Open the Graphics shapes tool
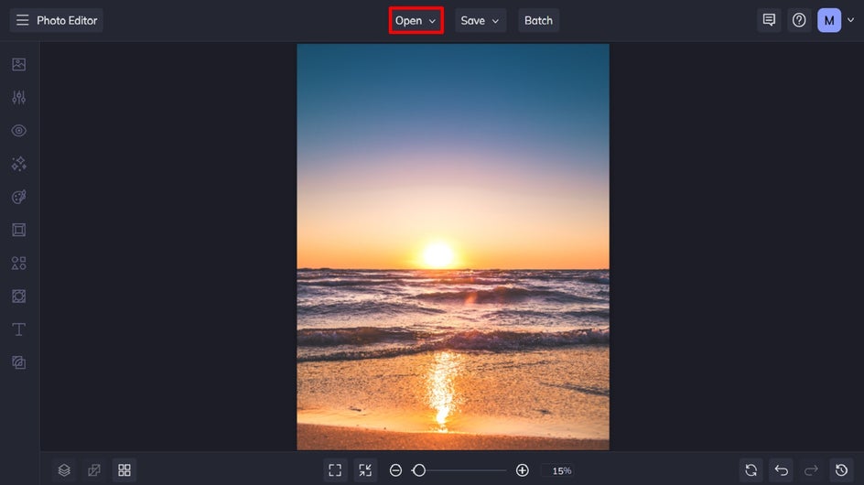Viewport: 864px width, 485px height. tap(18, 263)
